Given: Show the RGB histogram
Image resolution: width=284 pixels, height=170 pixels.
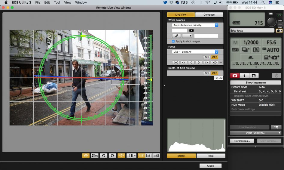Looking at the screenshot, I should [211, 156].
